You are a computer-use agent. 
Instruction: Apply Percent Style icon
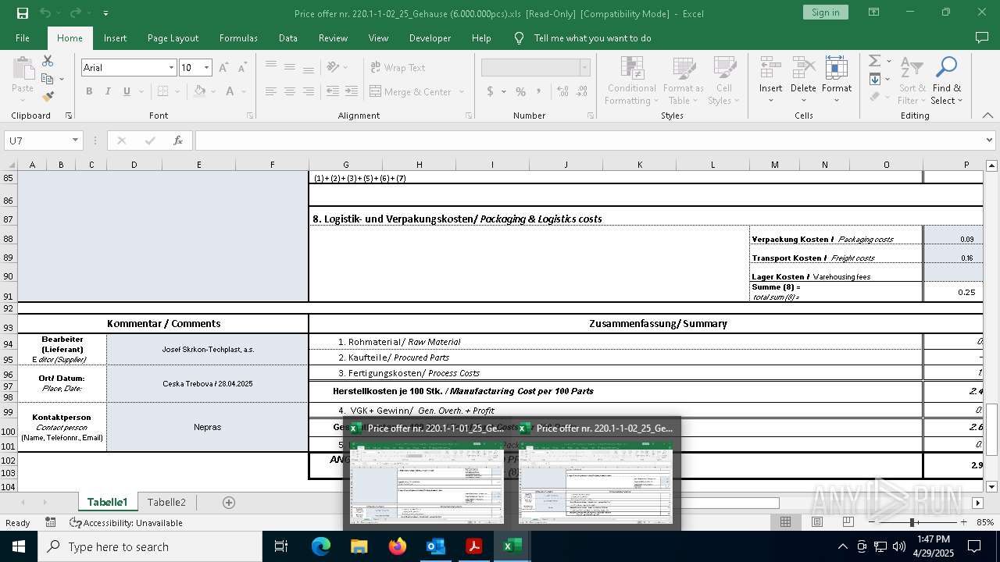pyautogui.click(x=520, y=91)
